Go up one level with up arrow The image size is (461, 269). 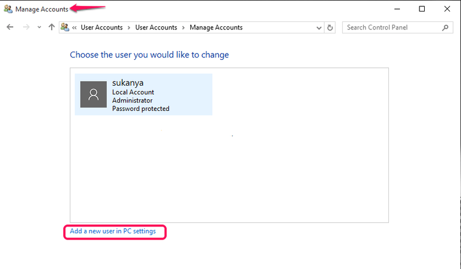click(x=52, y=27)
